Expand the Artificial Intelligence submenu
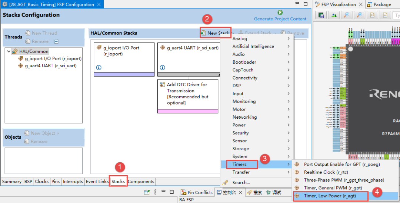 click(x=288, y=46)
